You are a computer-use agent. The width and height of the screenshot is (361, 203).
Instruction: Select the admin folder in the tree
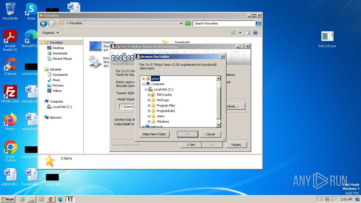[155, 79]
